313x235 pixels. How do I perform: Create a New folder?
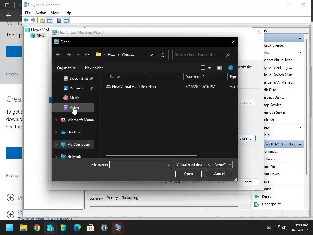[94, 68]
